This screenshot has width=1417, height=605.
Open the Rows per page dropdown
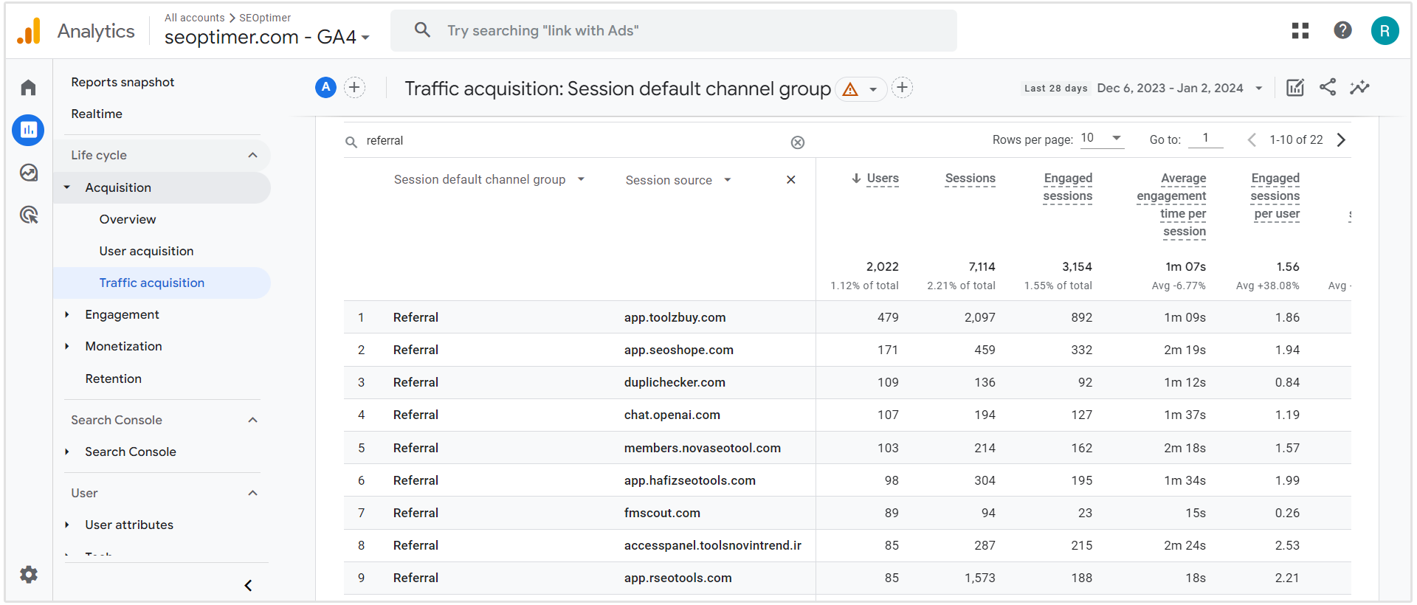pos(1101,139)
